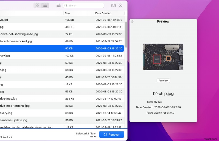Select the row sized 45 KB

tap(62, 77)
